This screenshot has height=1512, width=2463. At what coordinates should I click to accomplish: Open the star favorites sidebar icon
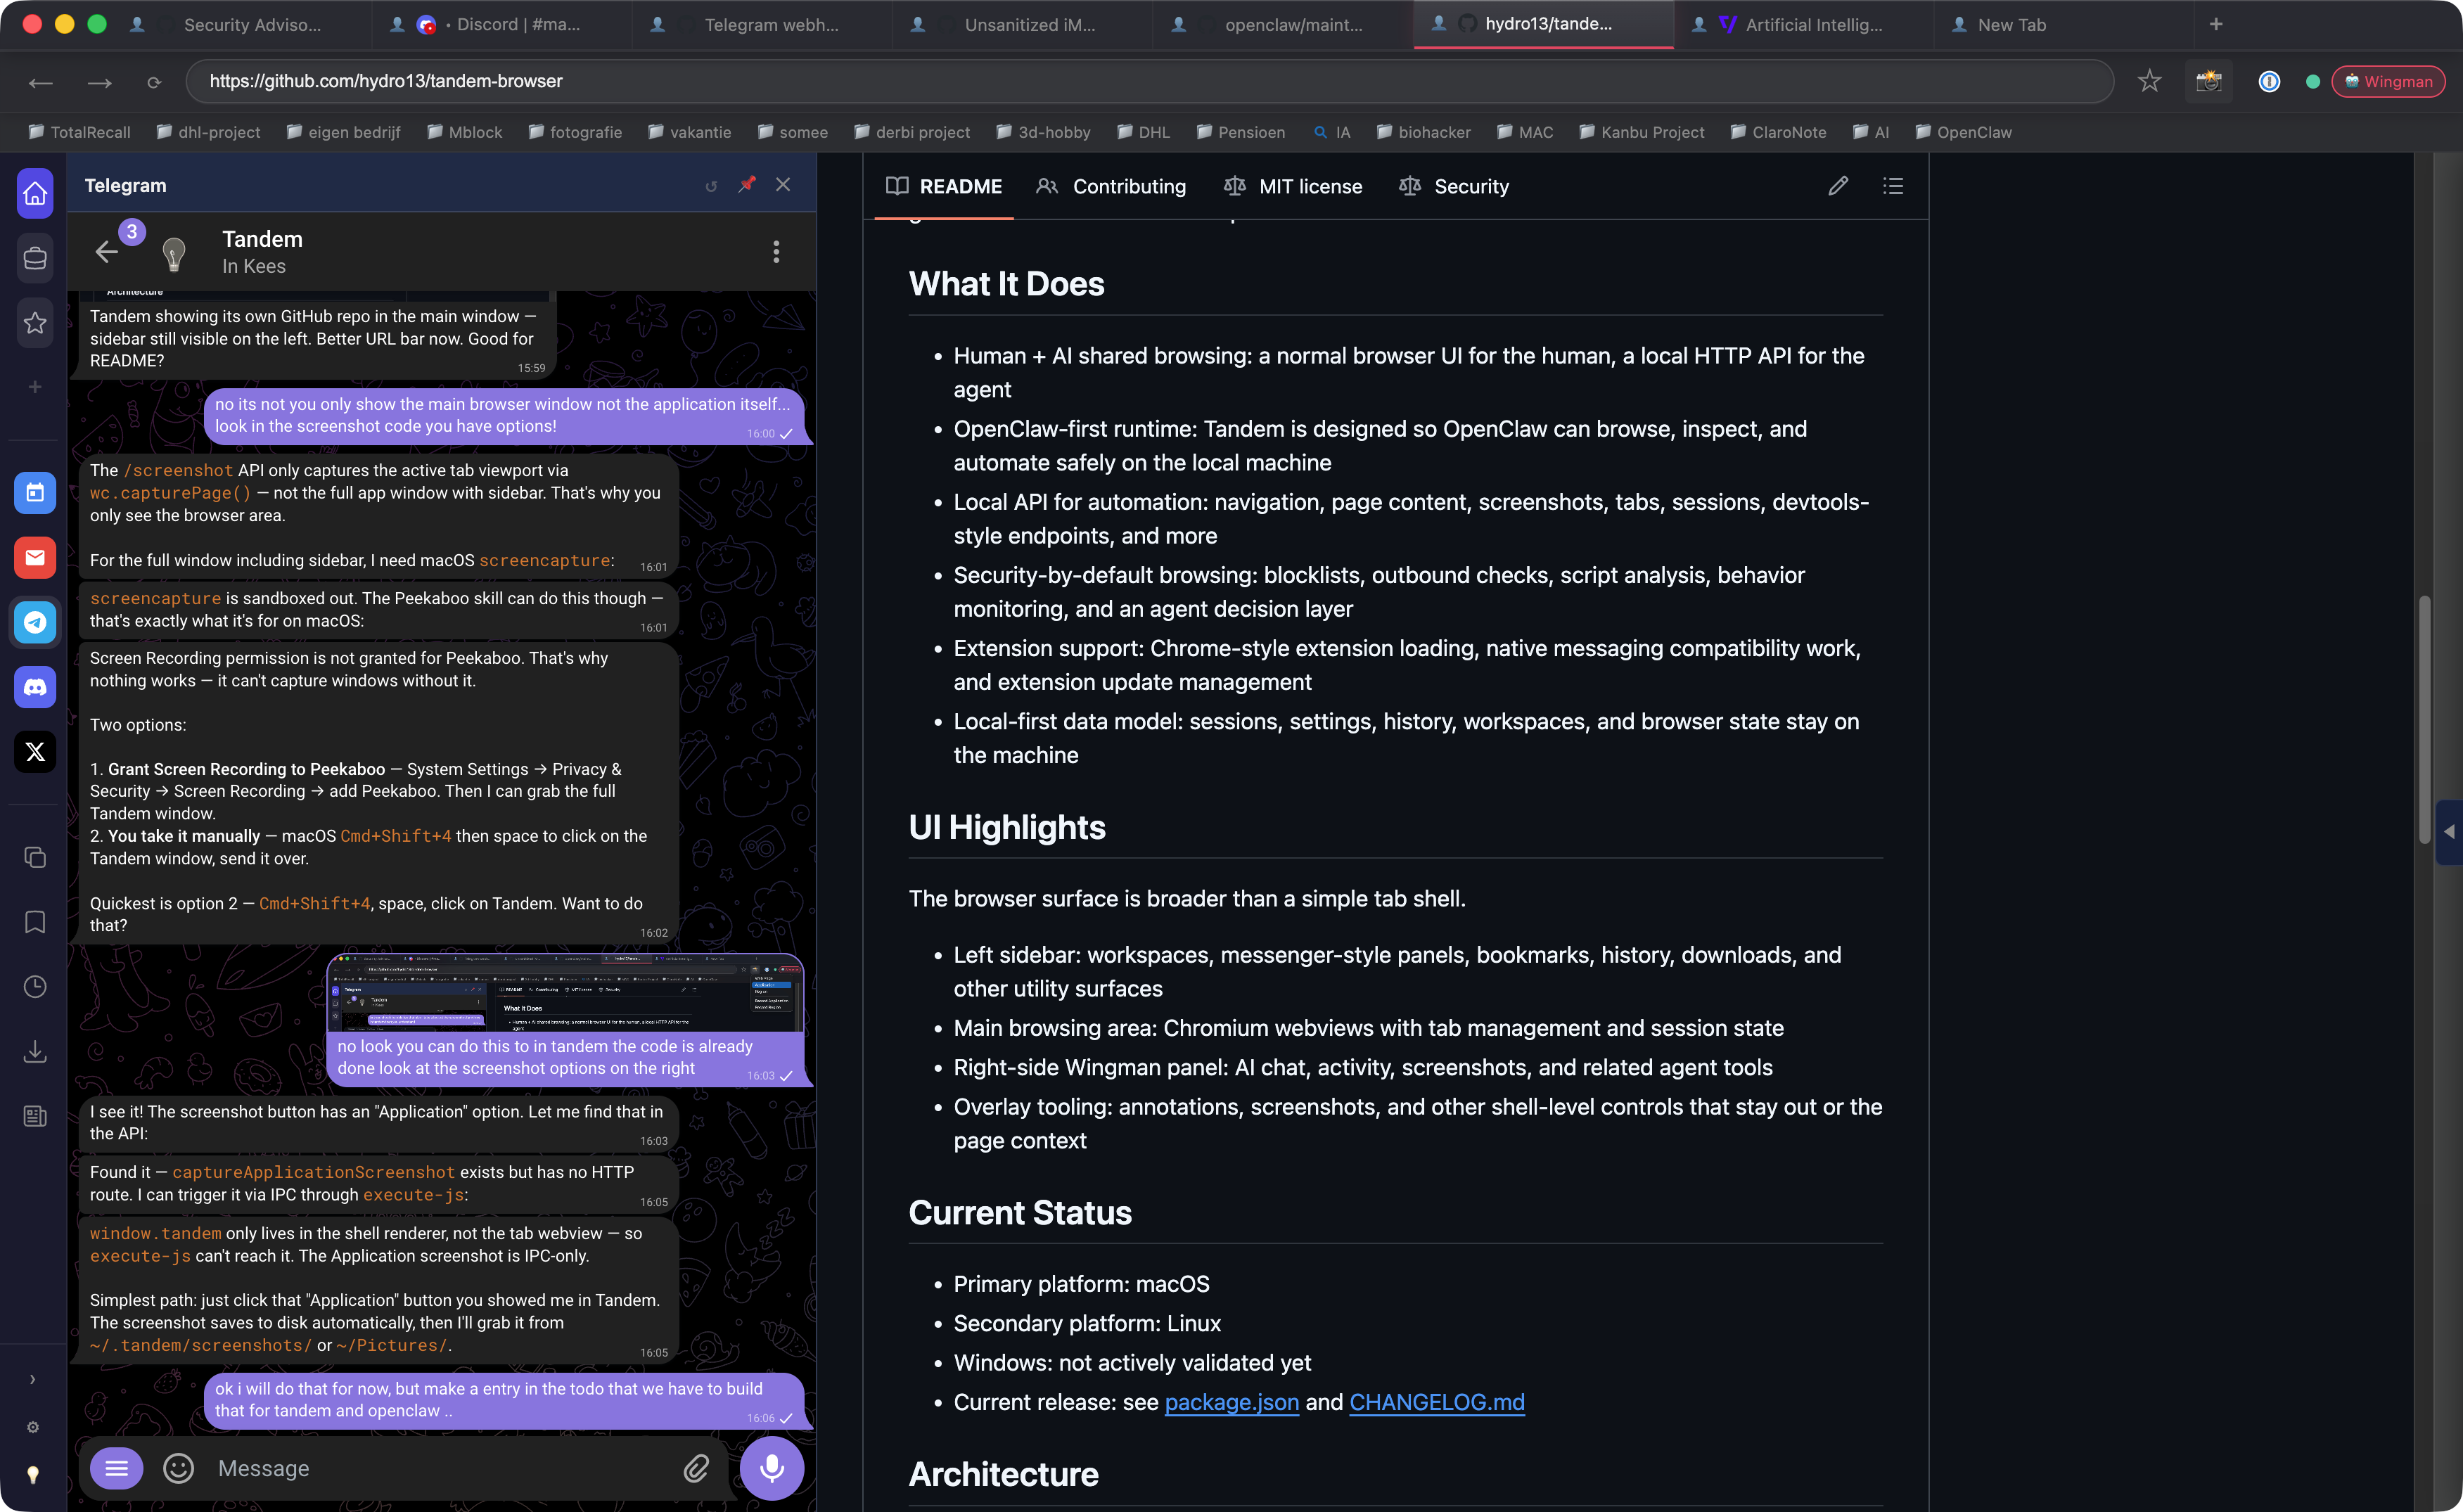(x=35, y=322)
